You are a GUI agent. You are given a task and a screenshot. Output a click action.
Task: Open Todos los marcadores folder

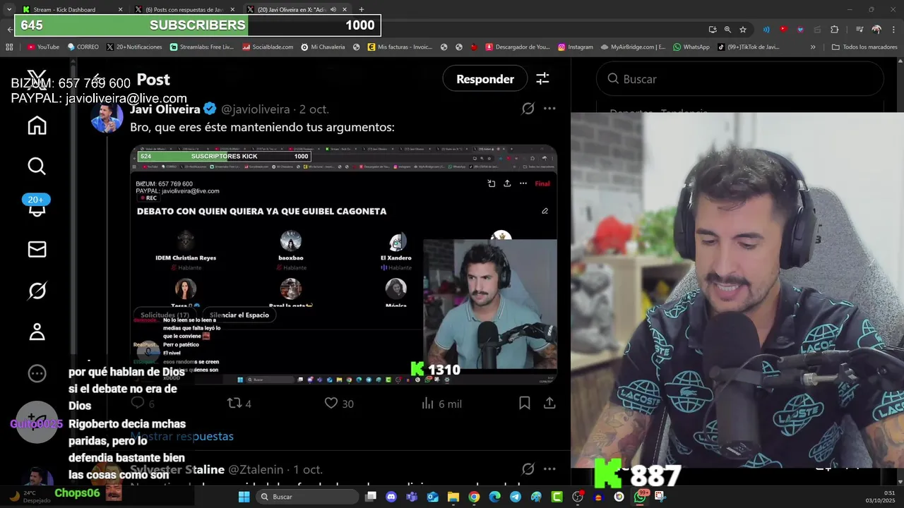[864, 47]
